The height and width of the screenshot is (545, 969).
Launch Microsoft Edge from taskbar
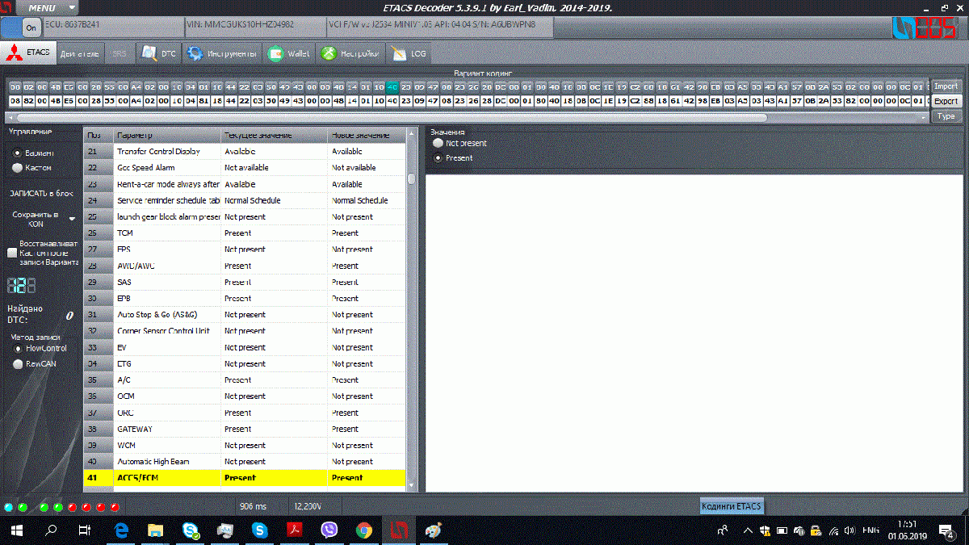tap(122, 530)
